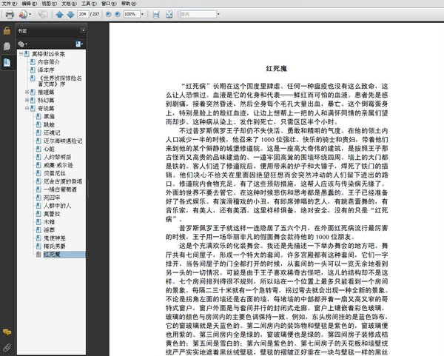
Task: Go to next page with down arrow
Action: tap(70, 14)
